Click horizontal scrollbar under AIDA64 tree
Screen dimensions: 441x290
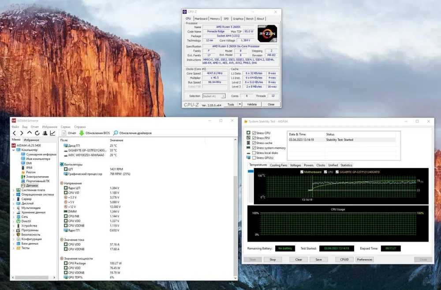click(31, 278)
